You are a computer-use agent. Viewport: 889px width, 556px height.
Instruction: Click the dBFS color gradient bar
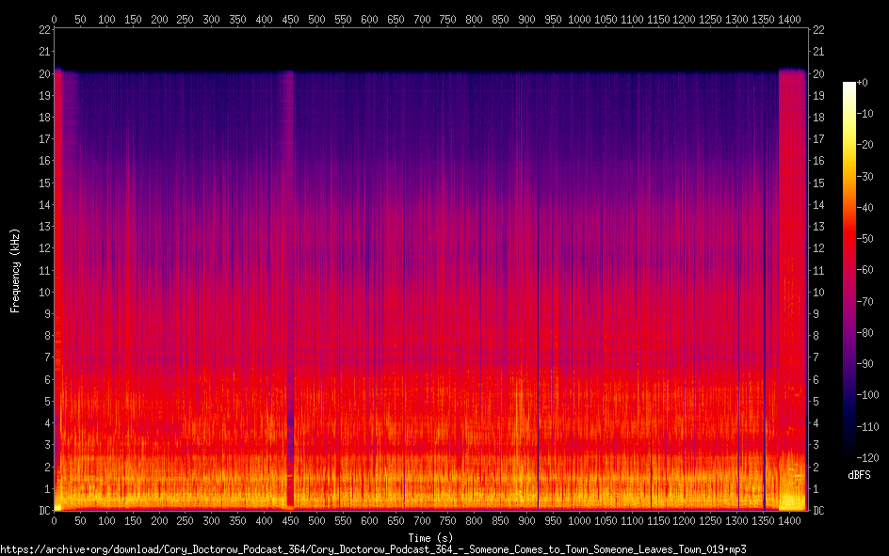849,269
